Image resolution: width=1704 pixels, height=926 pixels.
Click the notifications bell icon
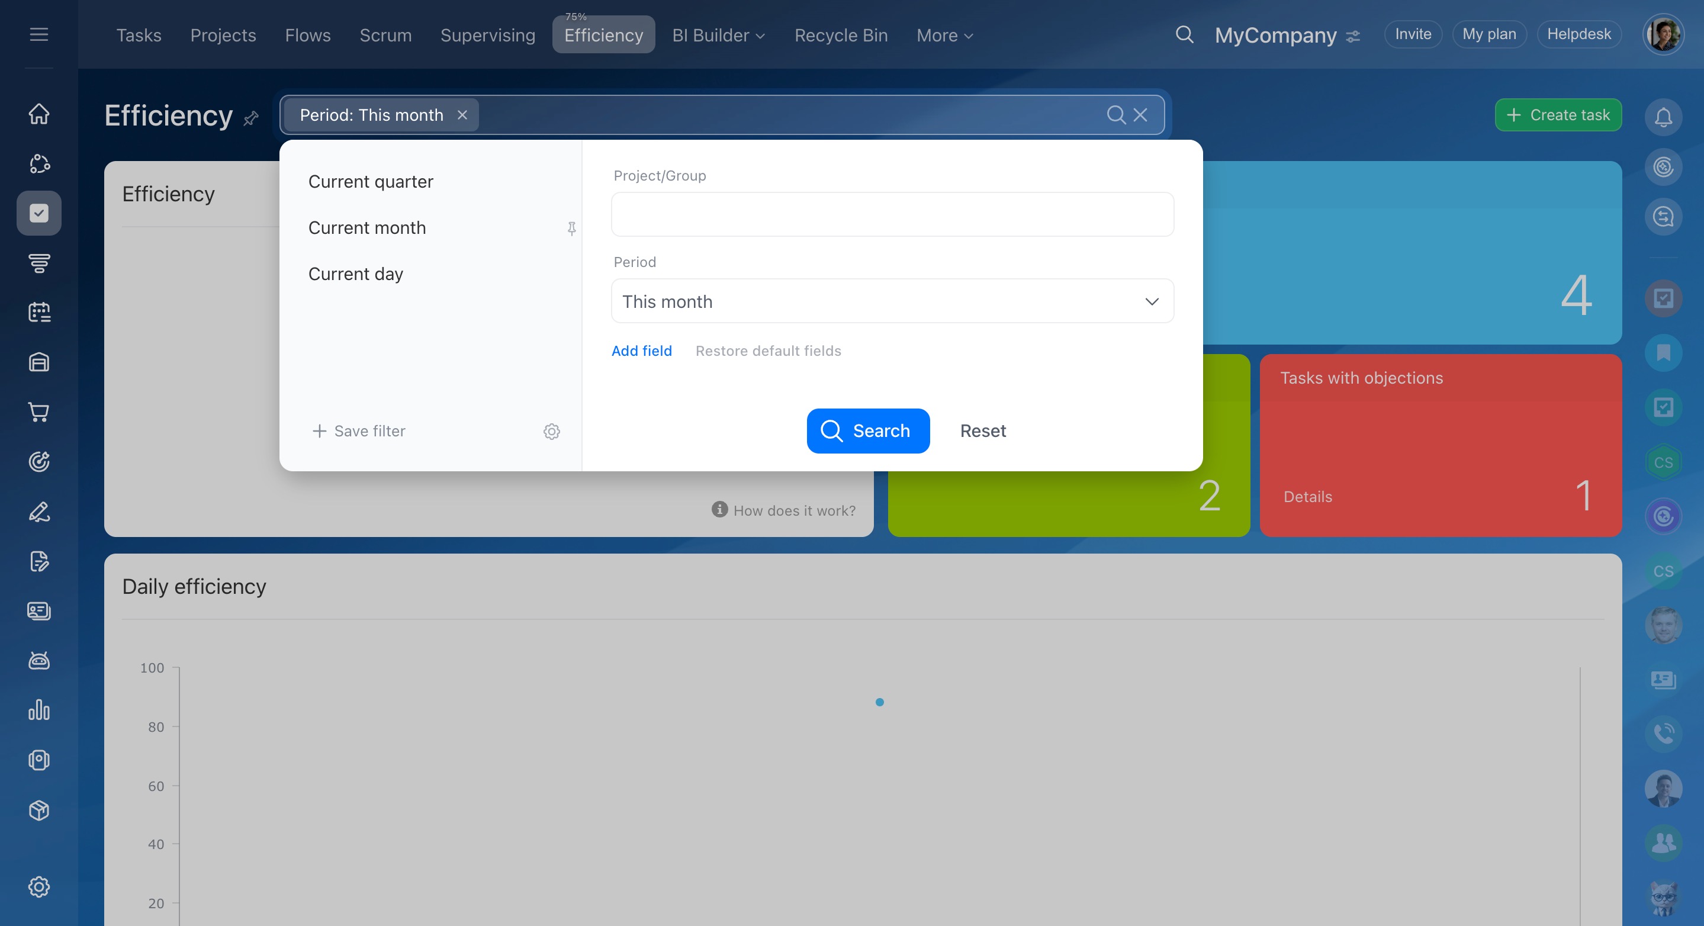[x=1663, y=117]
